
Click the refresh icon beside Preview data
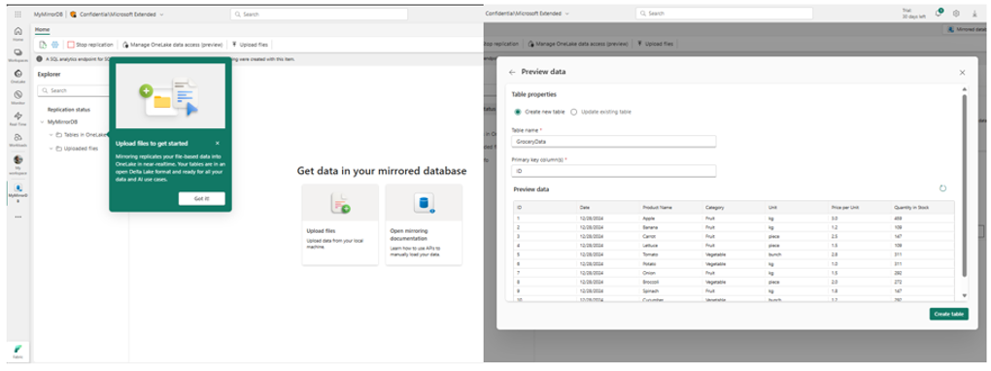click(942, 188)
